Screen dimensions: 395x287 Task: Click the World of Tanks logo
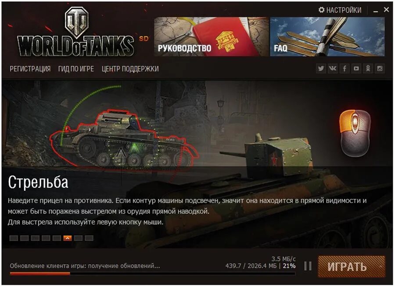pyautogui.click(x=76, y=32)
